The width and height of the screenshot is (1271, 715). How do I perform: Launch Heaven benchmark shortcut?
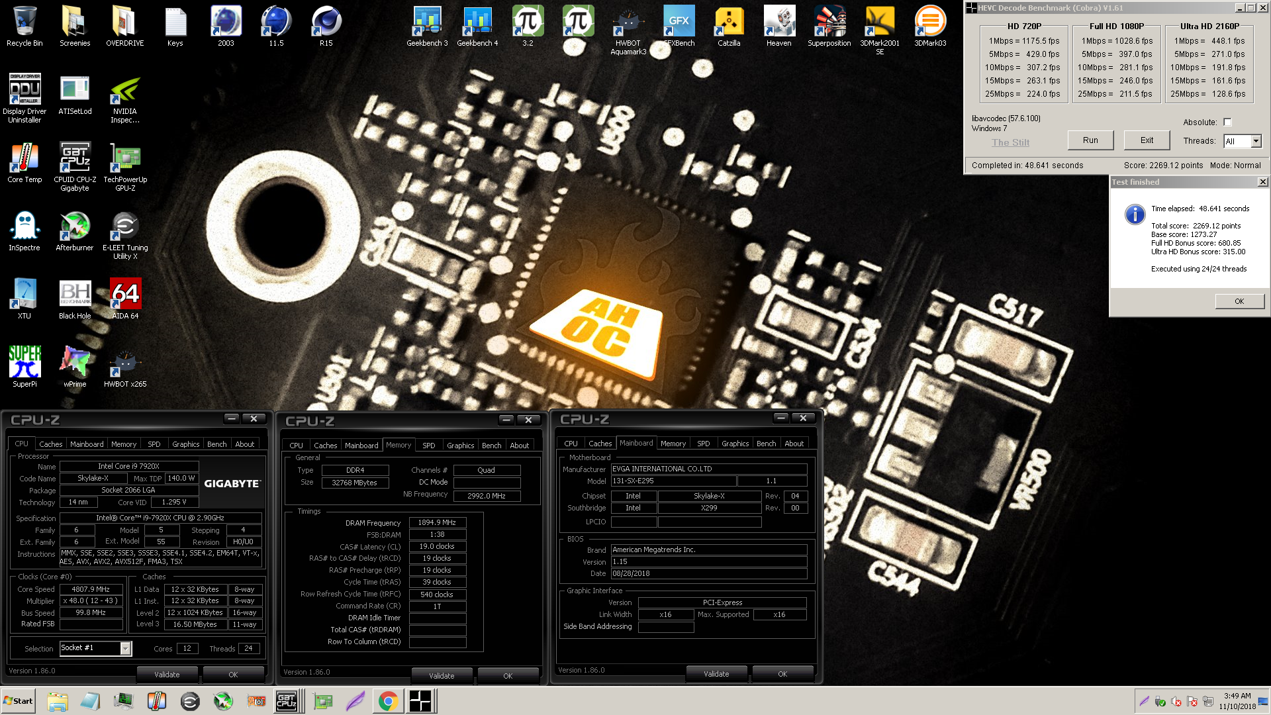(779, 26)
